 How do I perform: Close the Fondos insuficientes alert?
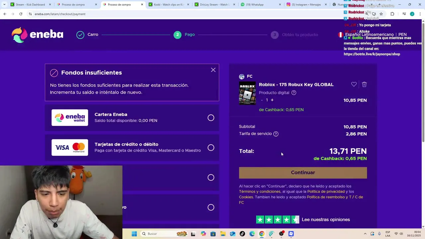[213, 70]
